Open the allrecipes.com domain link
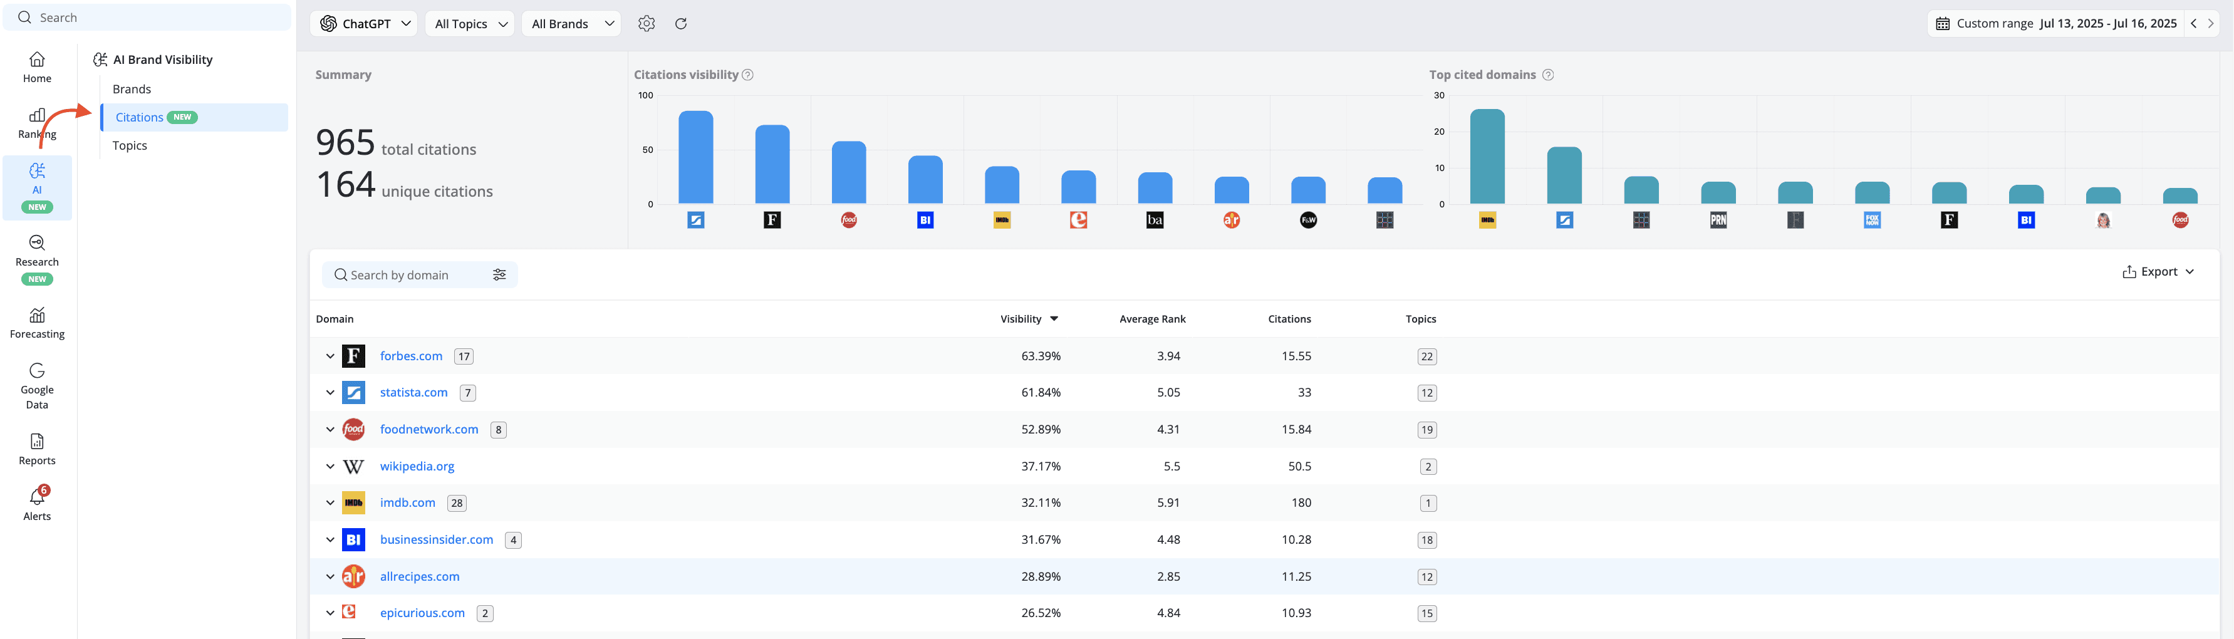 420,576
